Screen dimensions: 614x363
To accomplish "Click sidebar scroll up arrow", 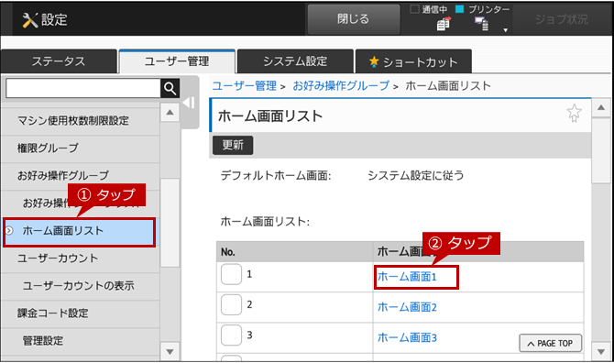I will tap(170, 113).
